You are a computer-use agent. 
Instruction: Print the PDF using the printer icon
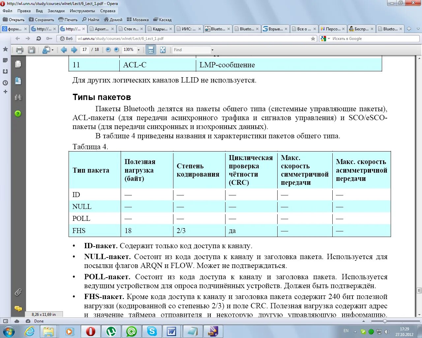tap(19, 50)
